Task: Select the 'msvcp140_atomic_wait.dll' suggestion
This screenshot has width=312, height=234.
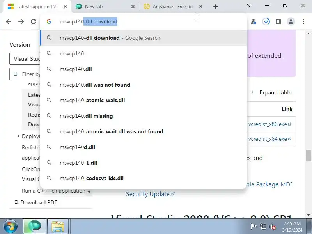Action: pos(144,100)
